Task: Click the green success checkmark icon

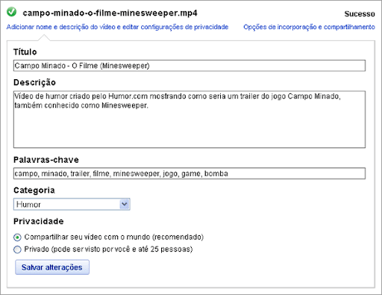Action: coord(11,12)
